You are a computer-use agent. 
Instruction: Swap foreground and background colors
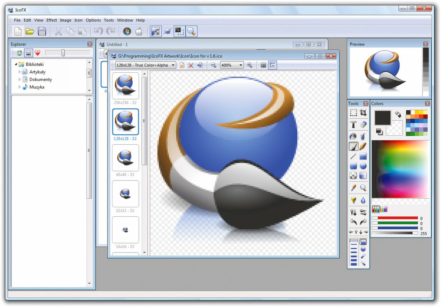[398, 114]
